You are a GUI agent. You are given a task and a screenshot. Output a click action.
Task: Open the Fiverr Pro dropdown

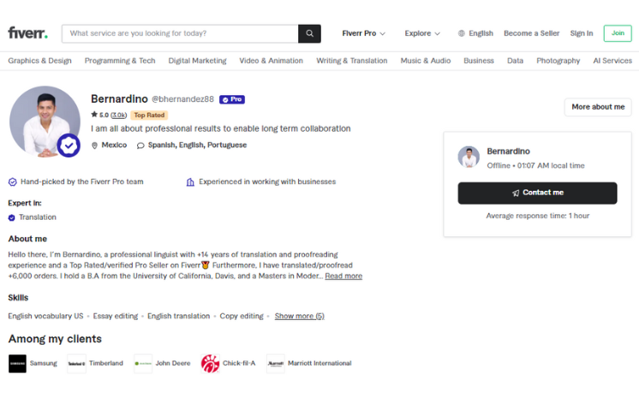(363, 33)
